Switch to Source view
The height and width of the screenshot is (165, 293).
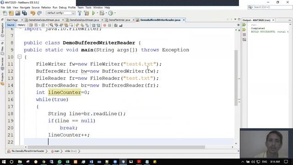11,25
